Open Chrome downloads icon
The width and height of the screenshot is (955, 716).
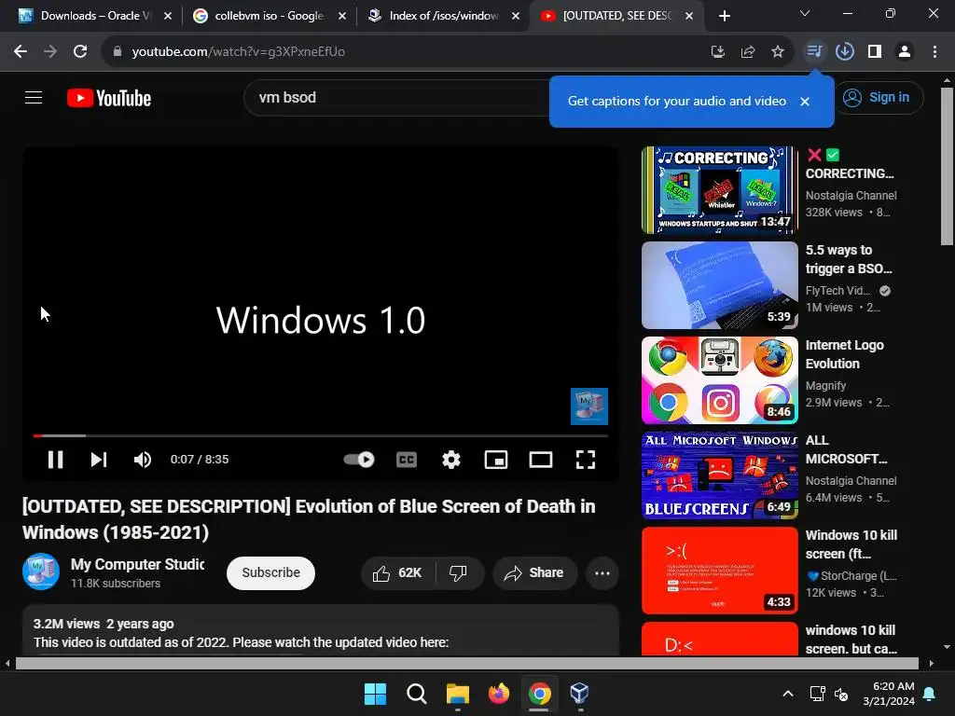click(x=845, y=52)
